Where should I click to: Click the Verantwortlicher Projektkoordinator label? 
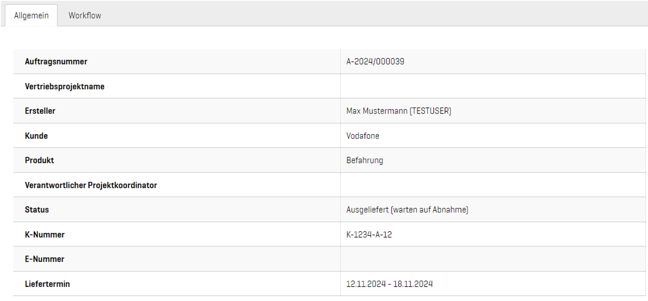pos(91,185)
